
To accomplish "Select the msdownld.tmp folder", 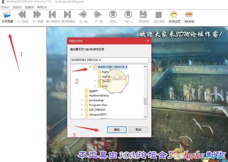I will click(97, 95).
